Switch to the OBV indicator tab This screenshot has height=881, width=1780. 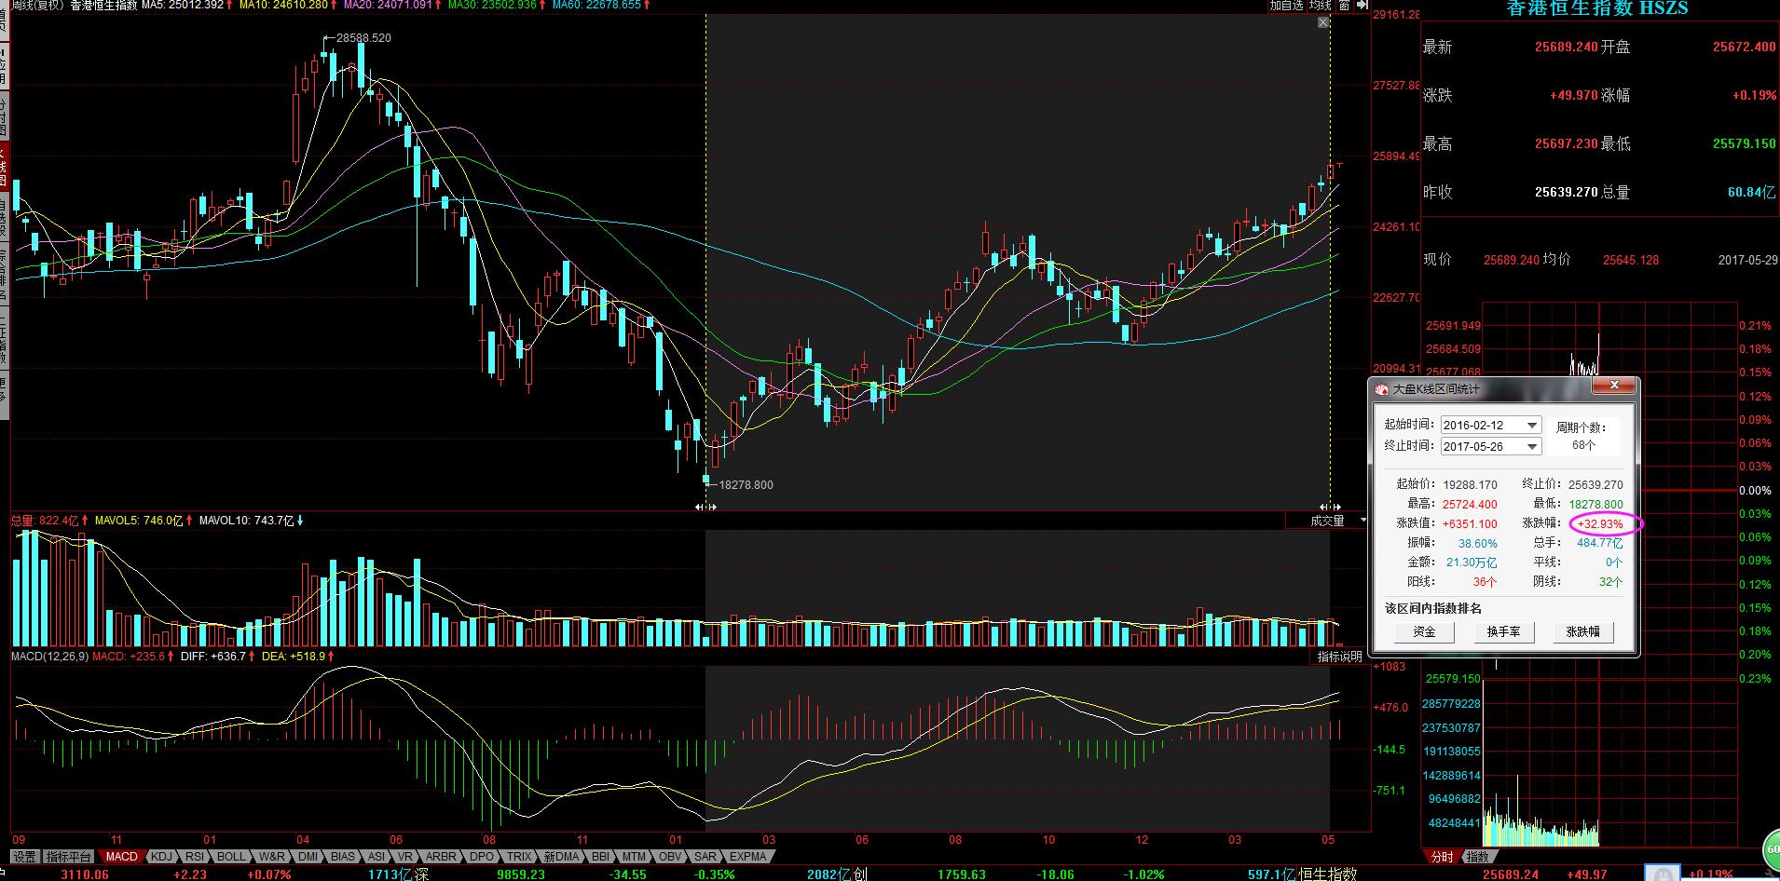670,857
